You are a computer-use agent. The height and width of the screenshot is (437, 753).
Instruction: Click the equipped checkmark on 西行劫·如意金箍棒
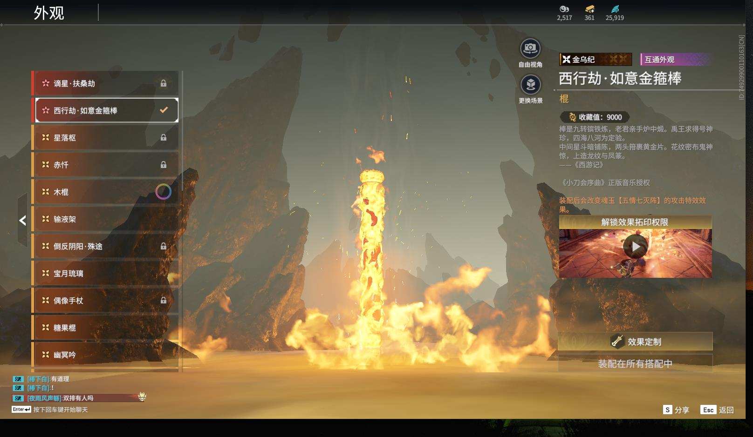[164, 110]
